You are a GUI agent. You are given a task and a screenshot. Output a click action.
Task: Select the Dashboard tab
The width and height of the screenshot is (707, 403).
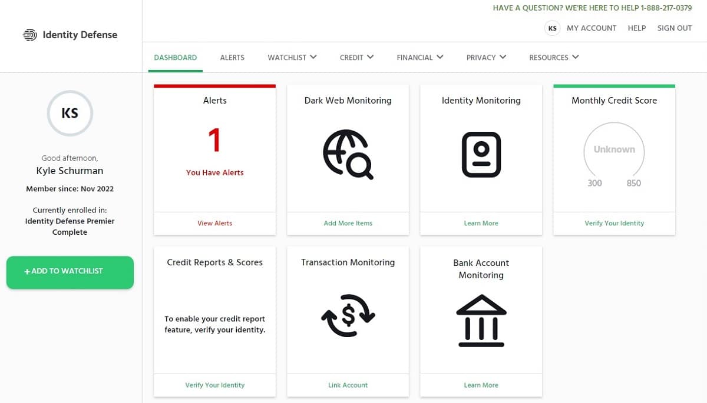[x=176, y=58]
